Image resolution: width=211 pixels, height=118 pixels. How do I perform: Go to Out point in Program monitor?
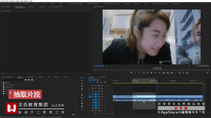159,73
